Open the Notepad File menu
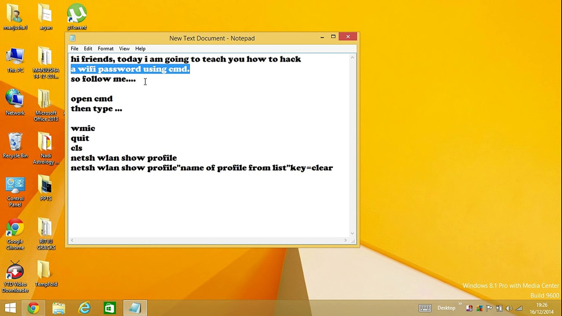The height and width of the screenshot is (316, 562). click(74, 49)
